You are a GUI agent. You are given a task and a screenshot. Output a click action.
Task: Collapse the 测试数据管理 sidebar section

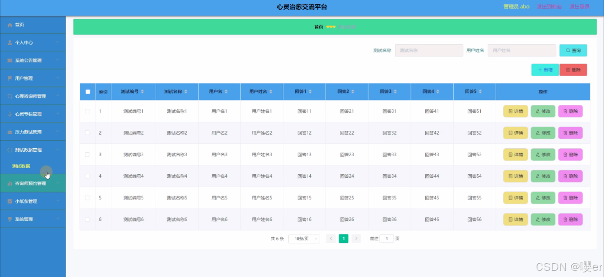tap(33, 150)
